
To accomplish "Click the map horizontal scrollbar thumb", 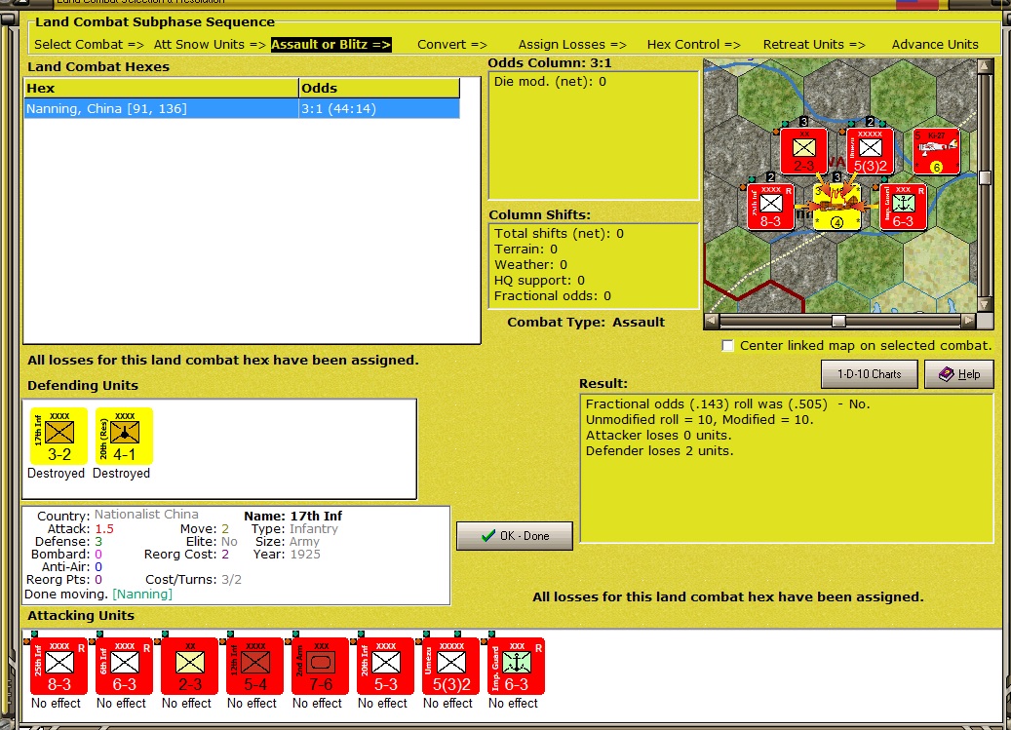I will pyautogui.click(x=838, y=321).
